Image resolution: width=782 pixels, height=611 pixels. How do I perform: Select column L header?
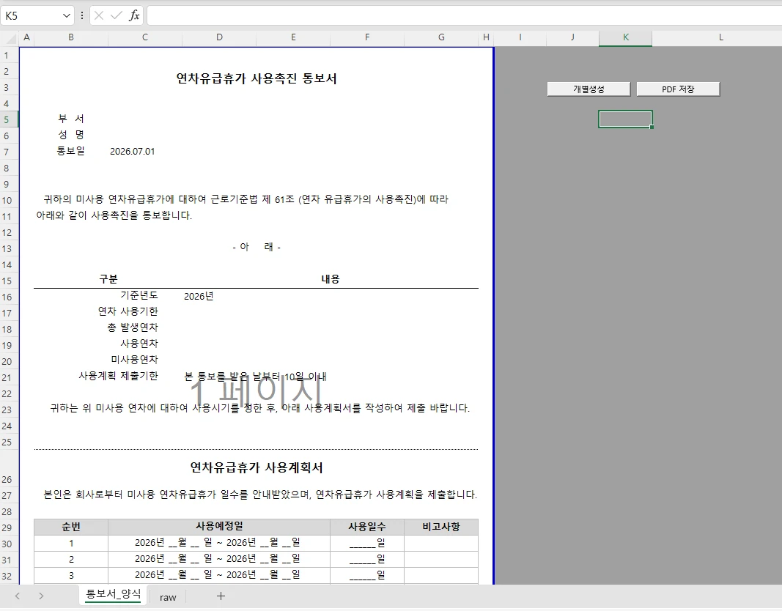pyautogui.click(x=720, y=37)
